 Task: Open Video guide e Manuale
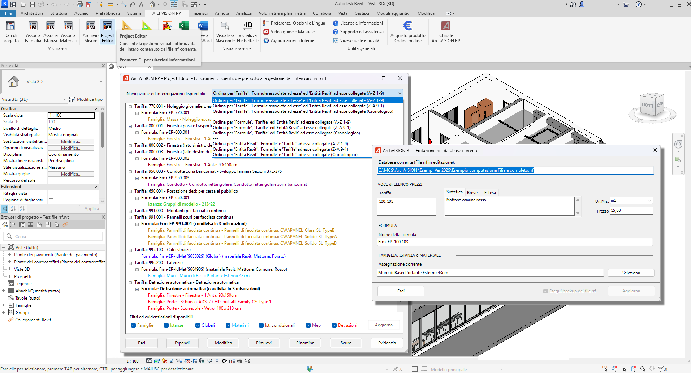pos(289,32)
